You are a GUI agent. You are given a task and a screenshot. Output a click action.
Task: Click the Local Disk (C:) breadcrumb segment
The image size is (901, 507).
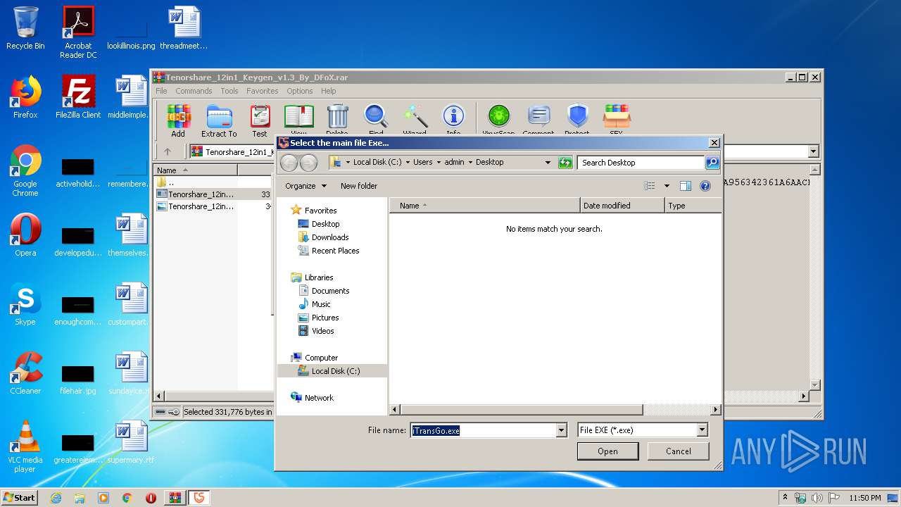377,162
